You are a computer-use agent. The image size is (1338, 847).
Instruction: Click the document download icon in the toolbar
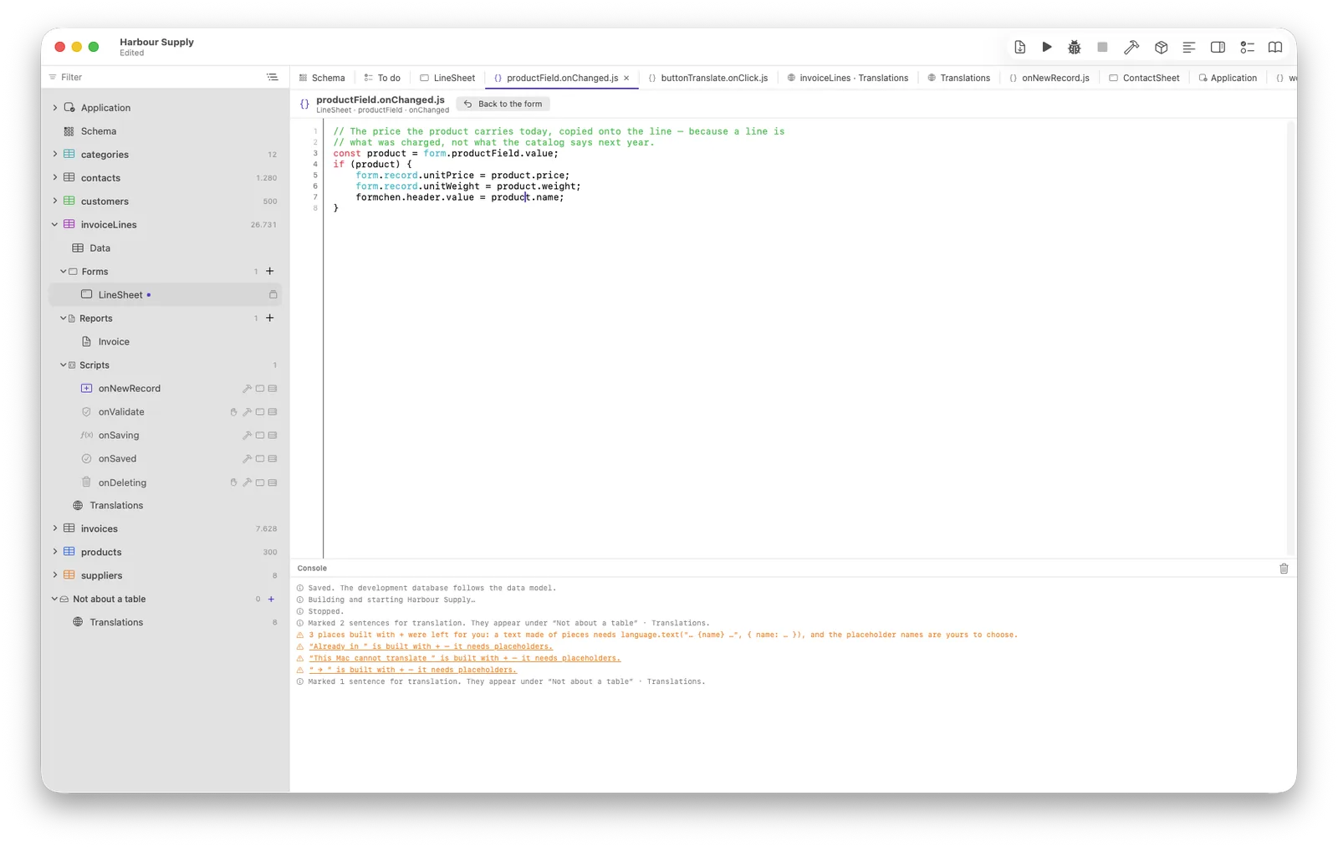[1020, 48]
